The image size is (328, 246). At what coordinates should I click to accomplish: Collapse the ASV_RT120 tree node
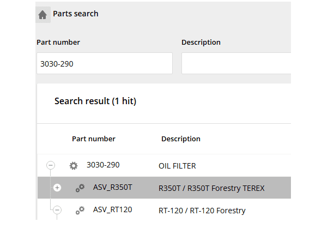(x=57, y=210)
